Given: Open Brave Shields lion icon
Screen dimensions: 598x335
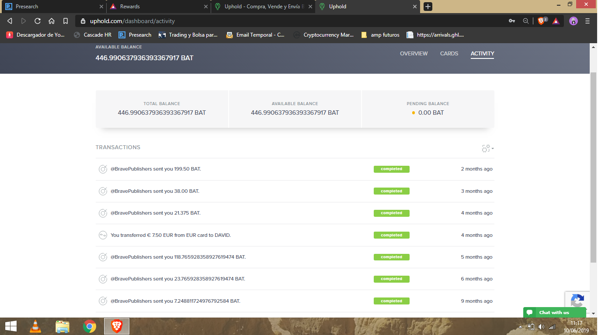Looking at the screenshot, I should [542, 21].
